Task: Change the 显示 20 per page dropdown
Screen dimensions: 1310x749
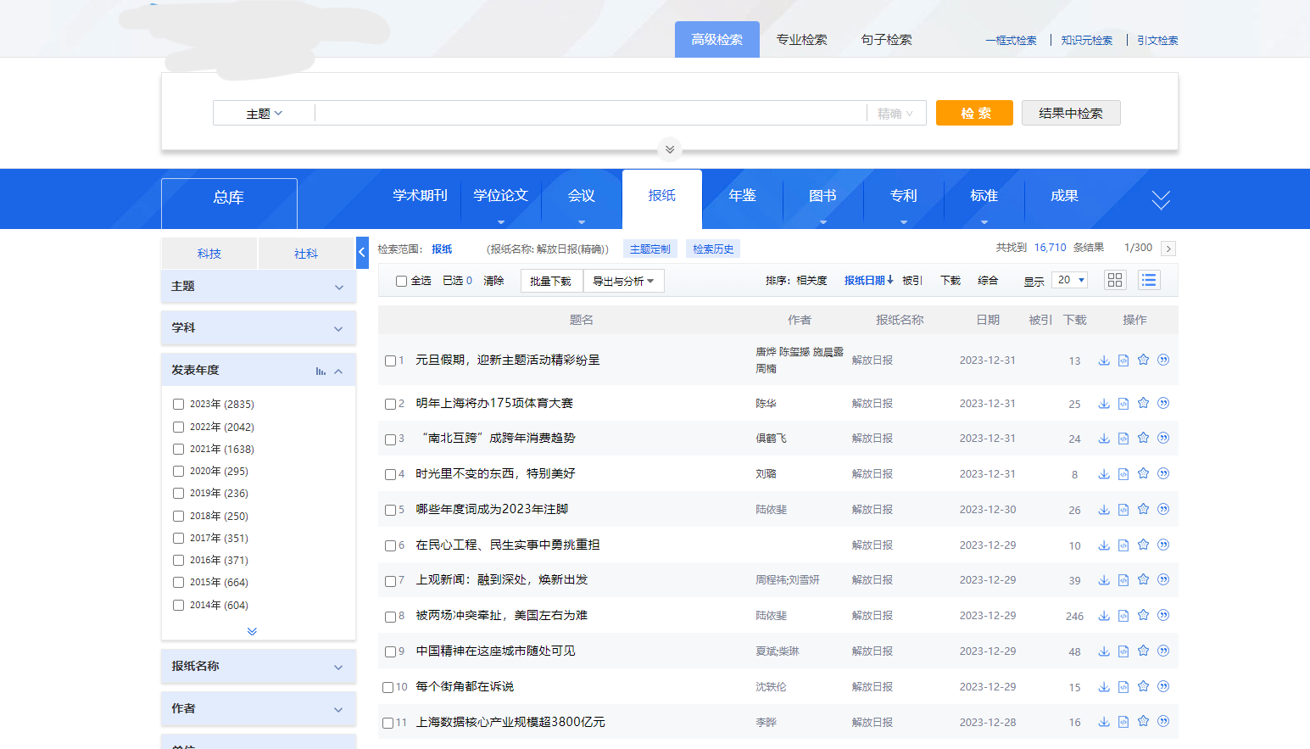Action: [x=1069, y=280]
